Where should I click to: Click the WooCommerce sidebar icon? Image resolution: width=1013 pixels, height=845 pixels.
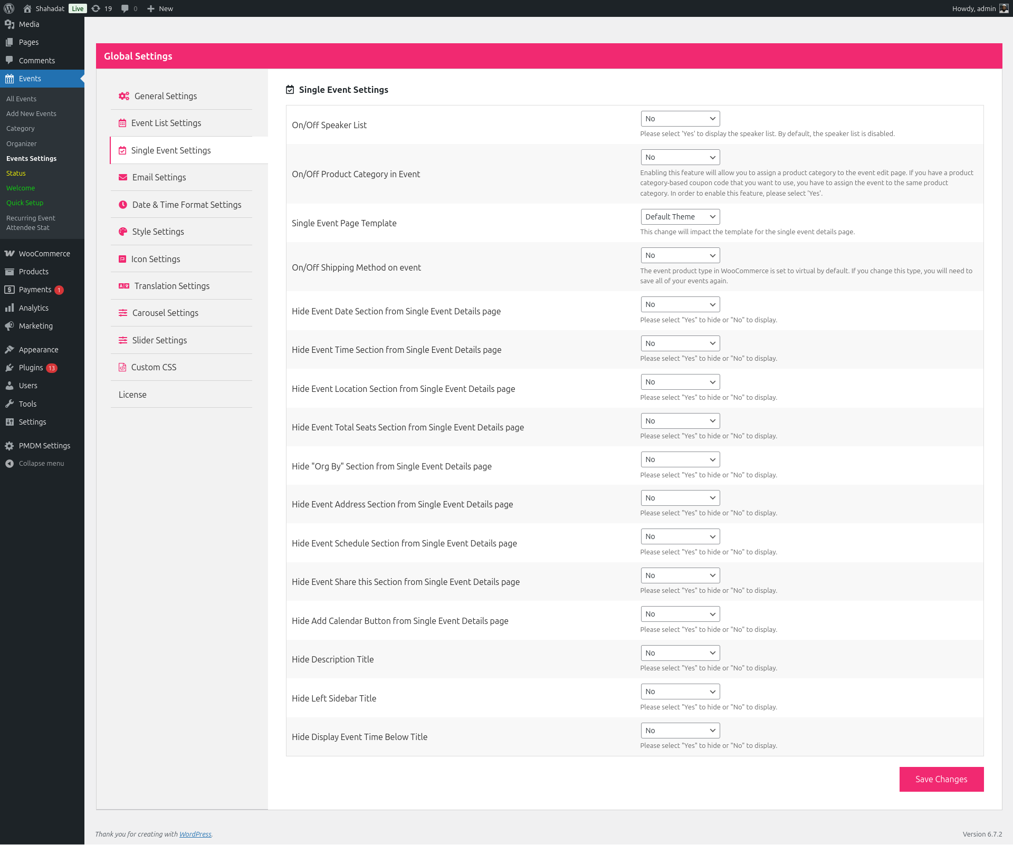tap(9, 254)
